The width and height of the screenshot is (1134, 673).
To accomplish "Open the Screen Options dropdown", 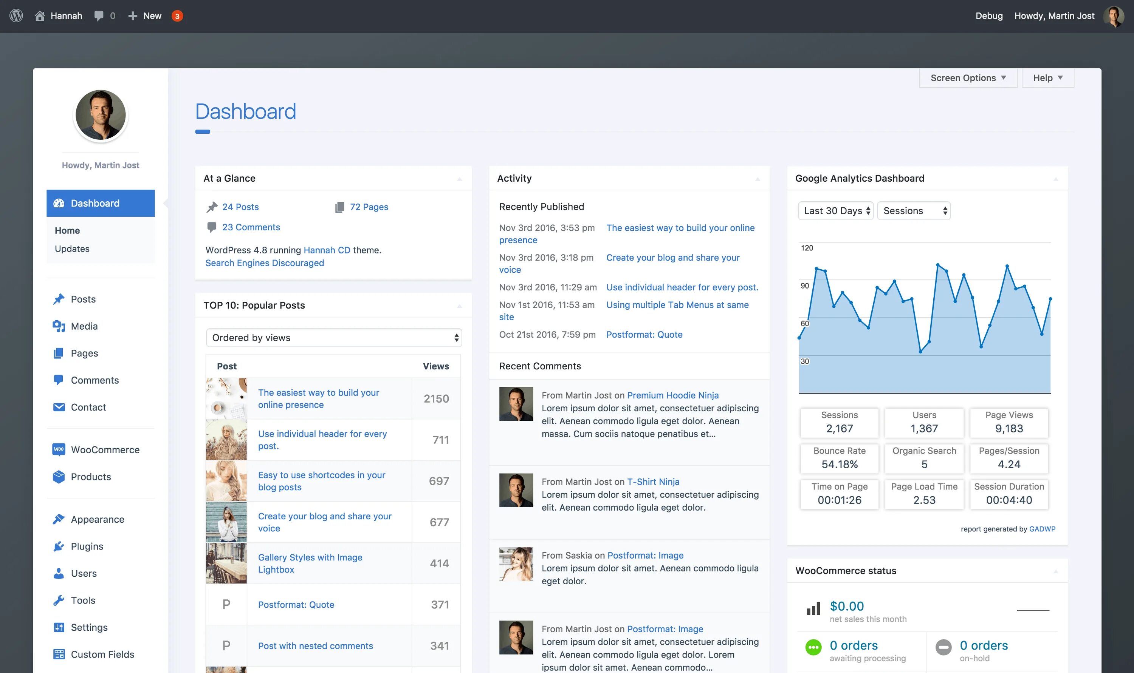I will pos(967,77).
